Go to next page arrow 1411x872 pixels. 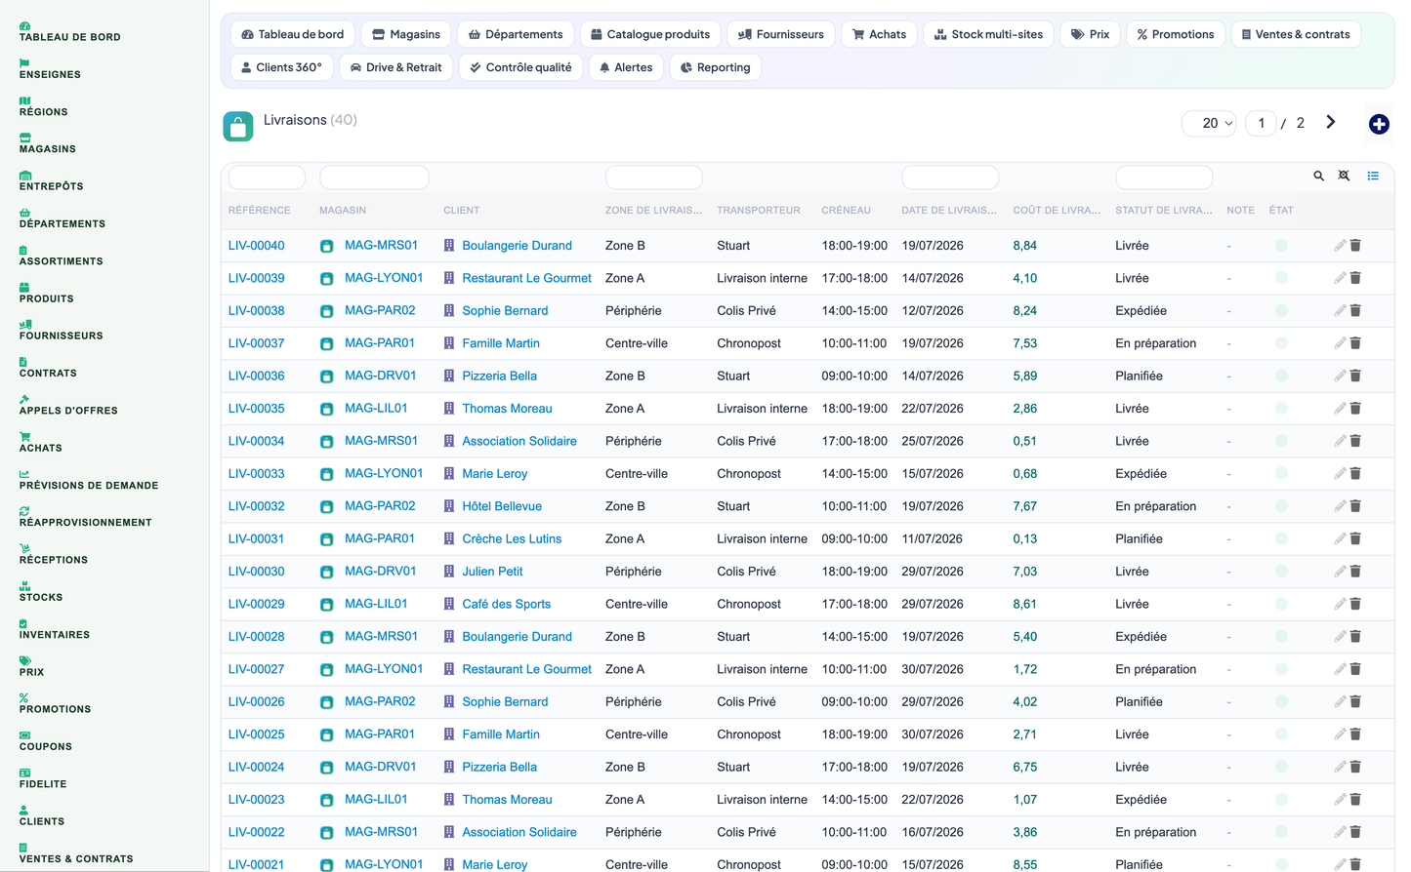coord(1330,123)
